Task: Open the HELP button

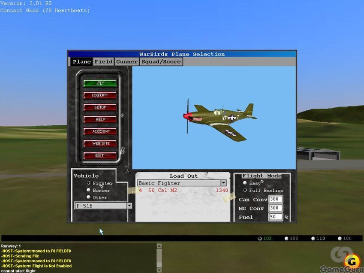Action: pyautogui.click(x=100, y=119)
